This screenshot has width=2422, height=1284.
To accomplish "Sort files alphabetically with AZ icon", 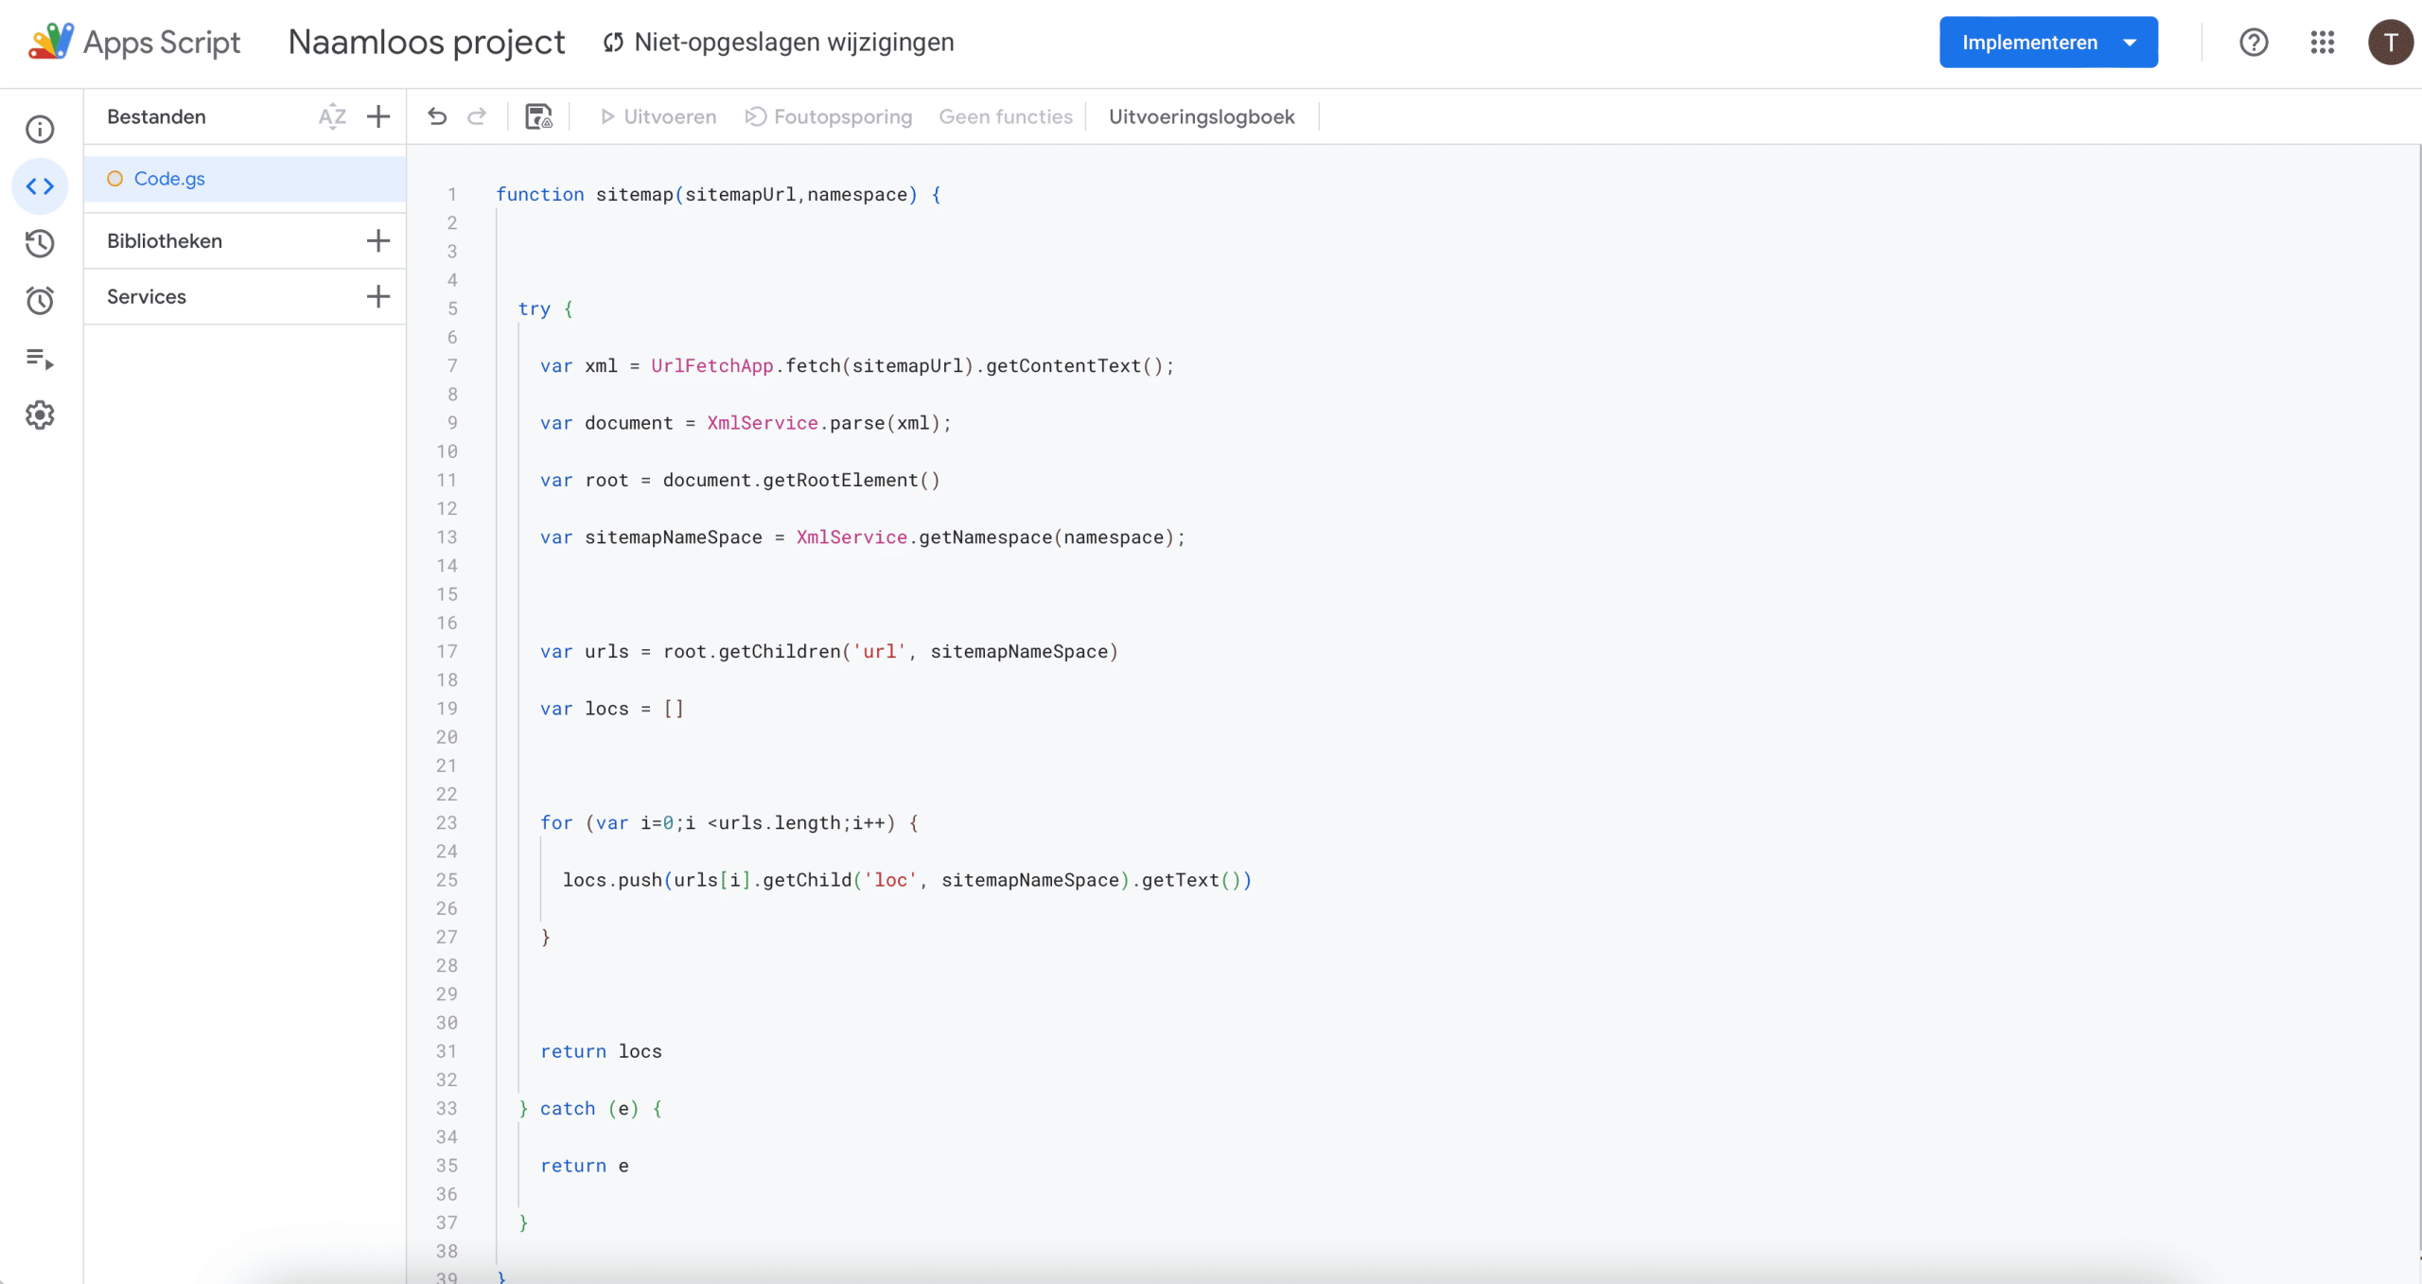I will [x=332, y=116].
